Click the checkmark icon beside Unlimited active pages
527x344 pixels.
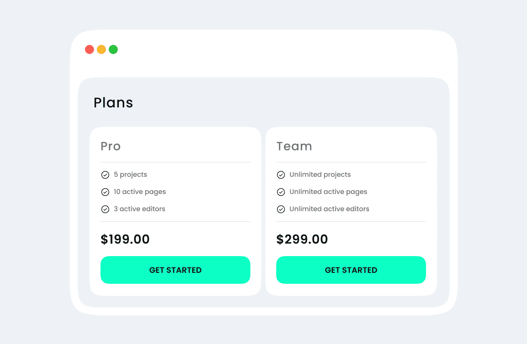(x=281, y=192)
